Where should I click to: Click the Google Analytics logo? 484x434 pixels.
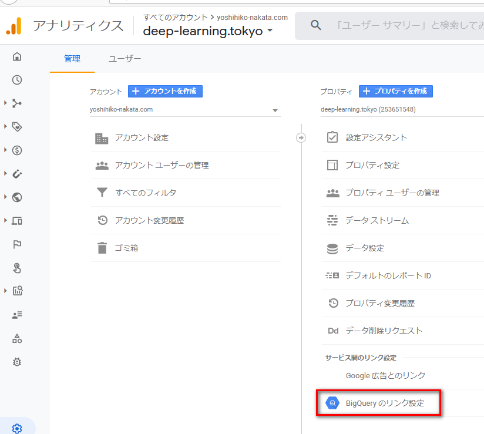[14, 26]
